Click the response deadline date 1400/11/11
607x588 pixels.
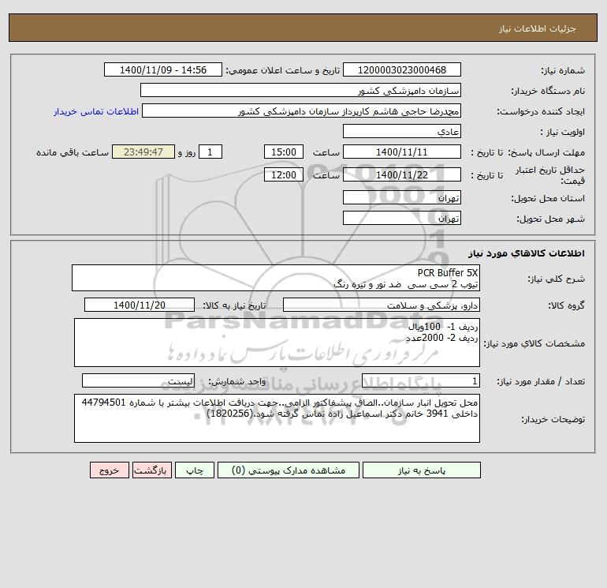[x=402, y=152]
